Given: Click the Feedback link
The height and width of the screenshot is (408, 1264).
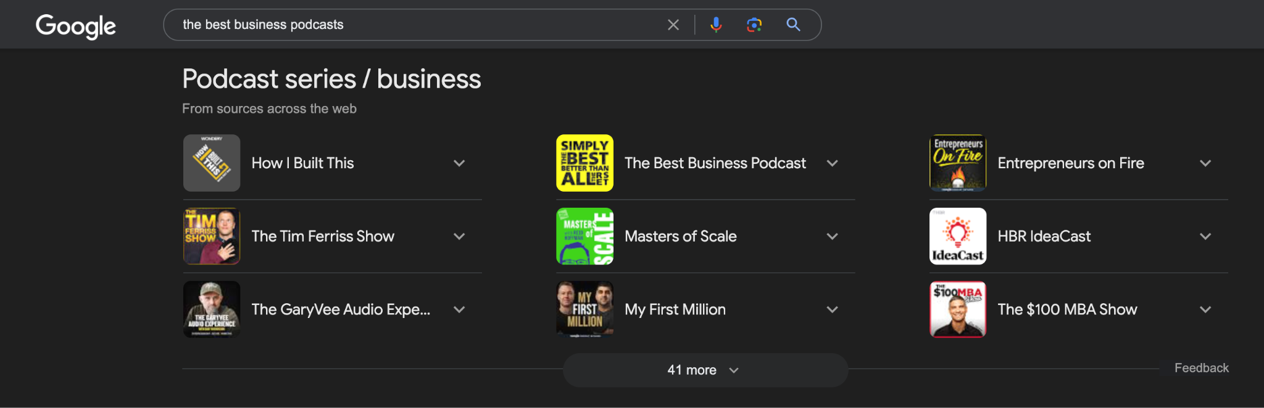Looking at the screenshot, I should click(x=1202, y=368).
